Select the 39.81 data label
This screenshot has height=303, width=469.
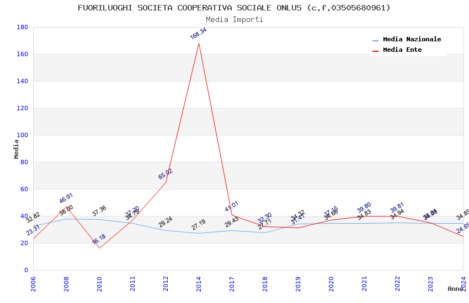[x=397, y=208]
